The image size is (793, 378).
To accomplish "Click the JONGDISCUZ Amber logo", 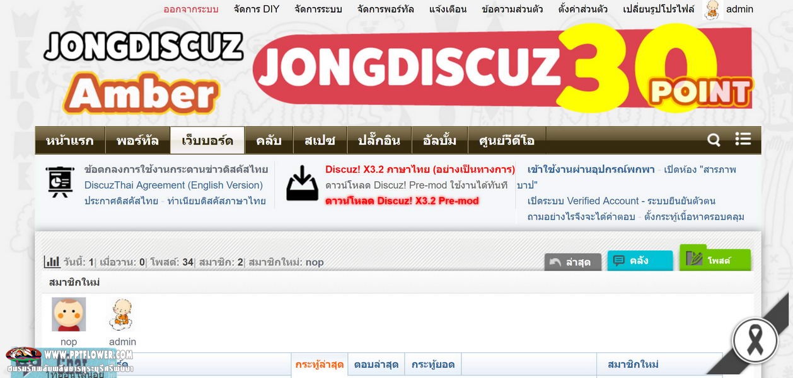I will [x=143, y=71].
